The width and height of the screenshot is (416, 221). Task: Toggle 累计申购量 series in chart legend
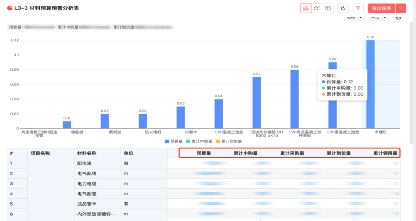[199, 141]
